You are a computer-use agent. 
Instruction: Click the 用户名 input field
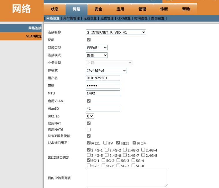[103, 78]
